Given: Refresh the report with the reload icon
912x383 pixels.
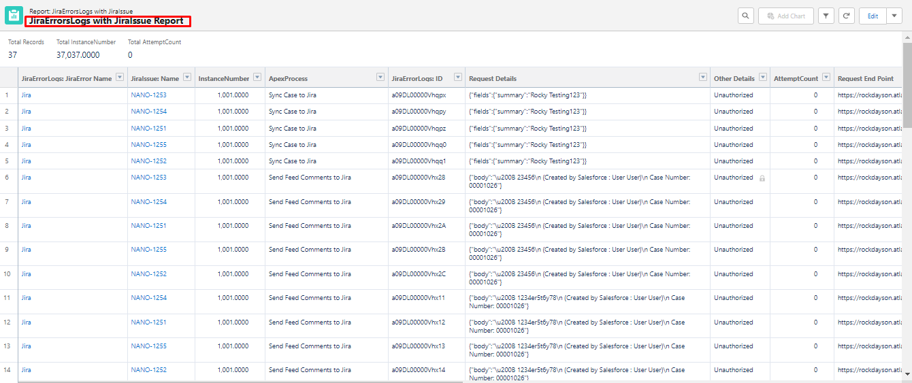Looking at the screenshot, I should pyautogui.click(x=846, y=16).
